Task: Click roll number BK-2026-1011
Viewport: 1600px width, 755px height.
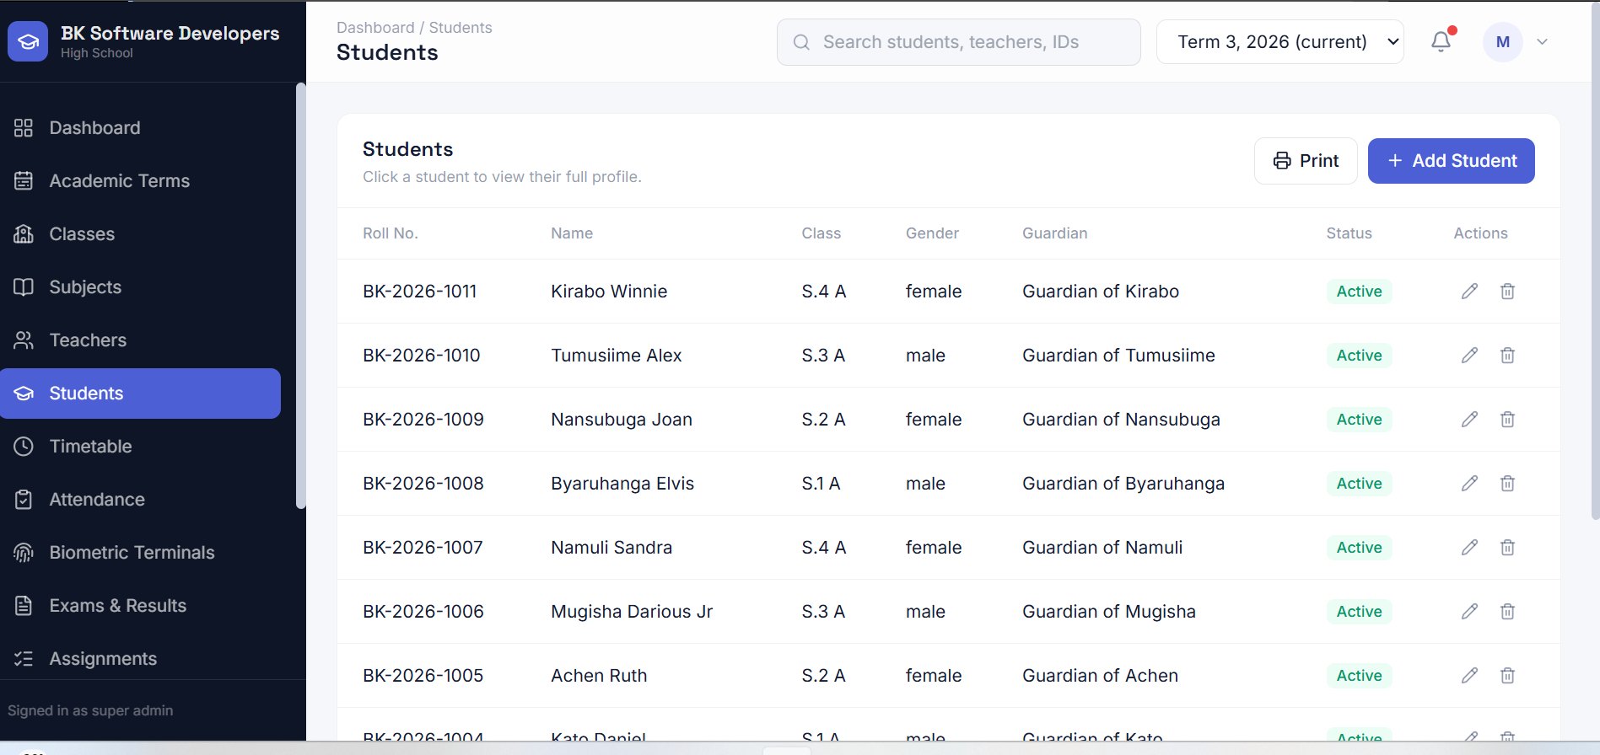Action: (x=420, y=292)
